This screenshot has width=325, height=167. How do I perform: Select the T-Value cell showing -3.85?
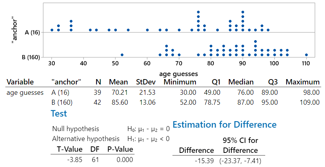[x=74, y=159]
